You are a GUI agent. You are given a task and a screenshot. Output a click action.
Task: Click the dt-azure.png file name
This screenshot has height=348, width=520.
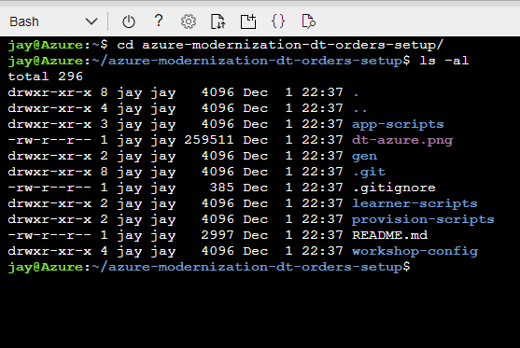click(x=402, y=141)
